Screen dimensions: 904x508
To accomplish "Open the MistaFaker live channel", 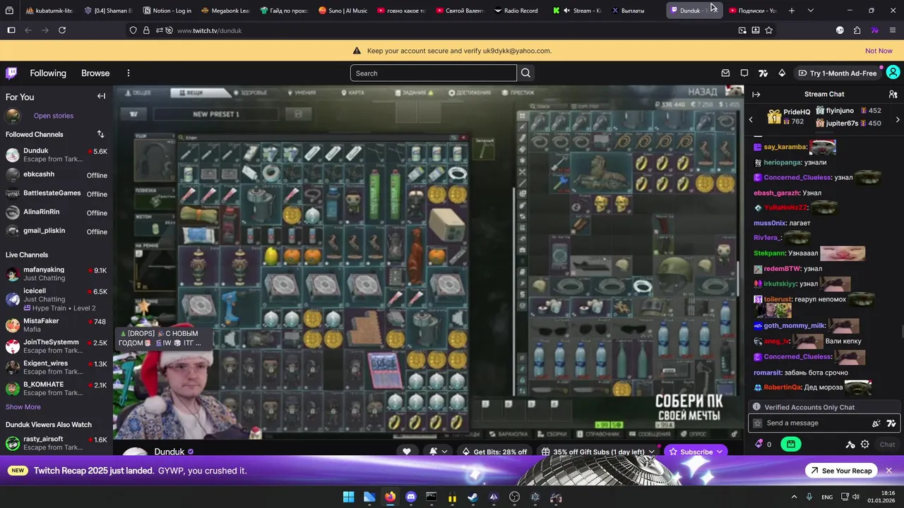I will click(x=56, y=325).
